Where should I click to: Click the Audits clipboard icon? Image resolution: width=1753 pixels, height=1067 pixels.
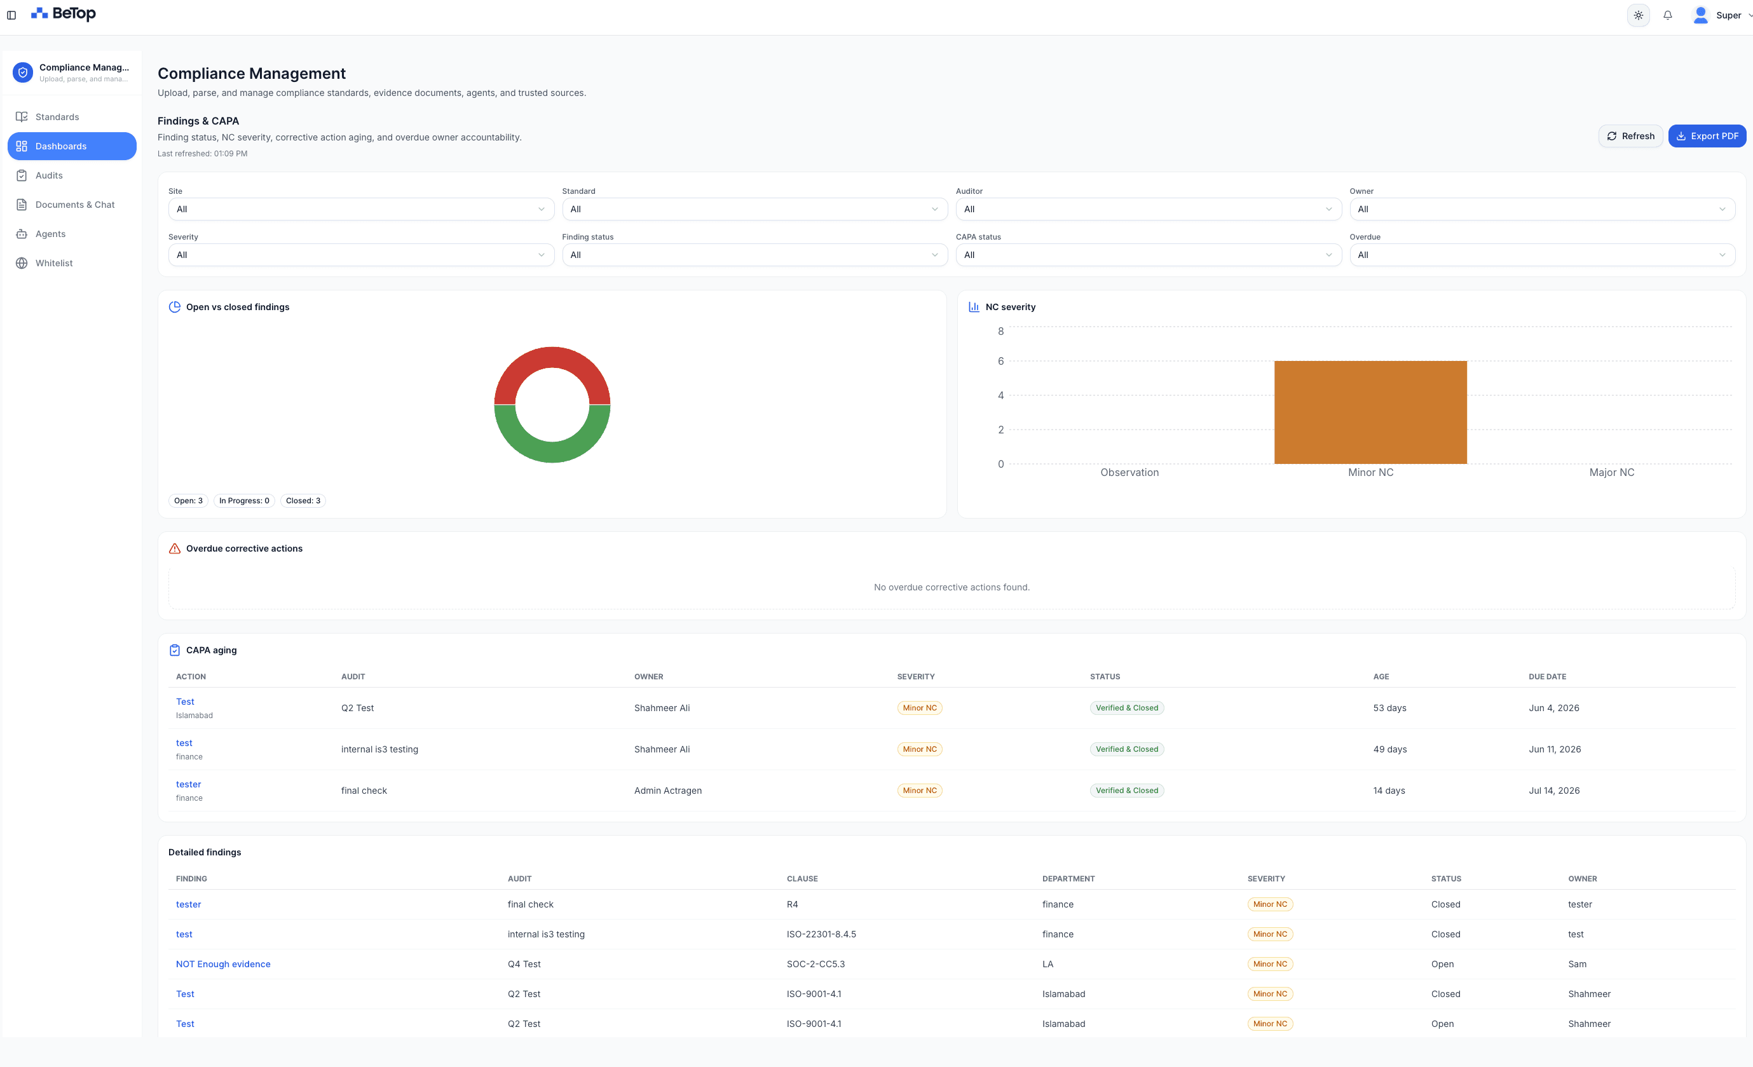point(22,175)
